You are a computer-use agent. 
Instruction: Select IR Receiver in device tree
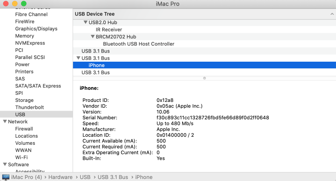[204, 29]
